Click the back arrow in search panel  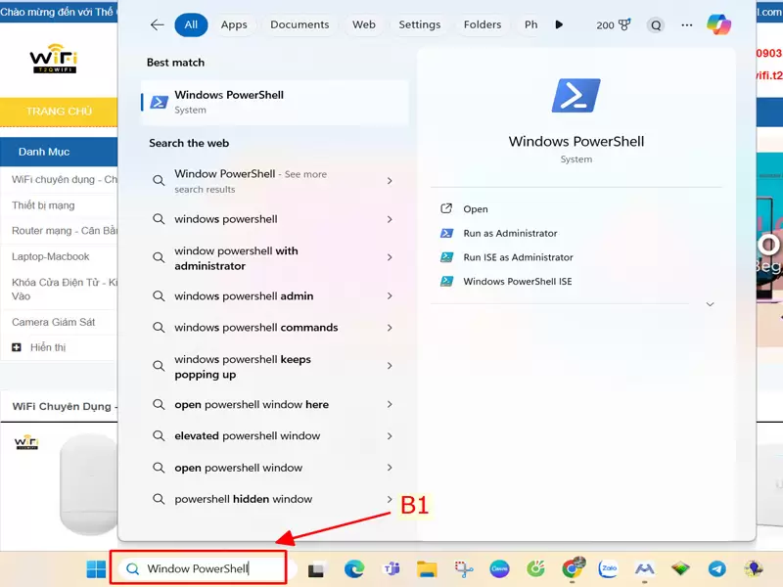click(157, 24)
